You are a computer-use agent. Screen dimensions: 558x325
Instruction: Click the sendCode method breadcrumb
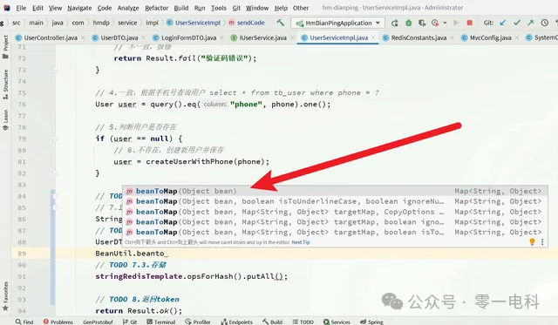pyautogui.click(x=247, y=23)
